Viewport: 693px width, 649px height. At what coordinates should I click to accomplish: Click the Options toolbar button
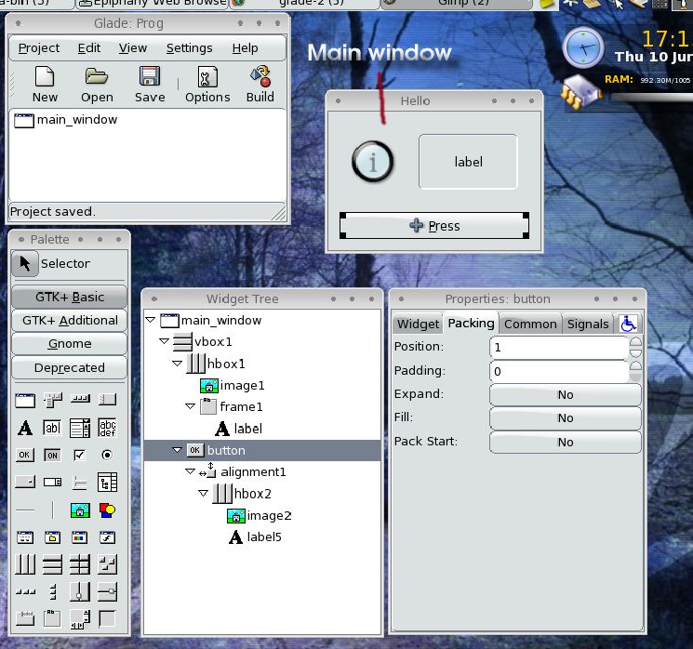[207, 85]
